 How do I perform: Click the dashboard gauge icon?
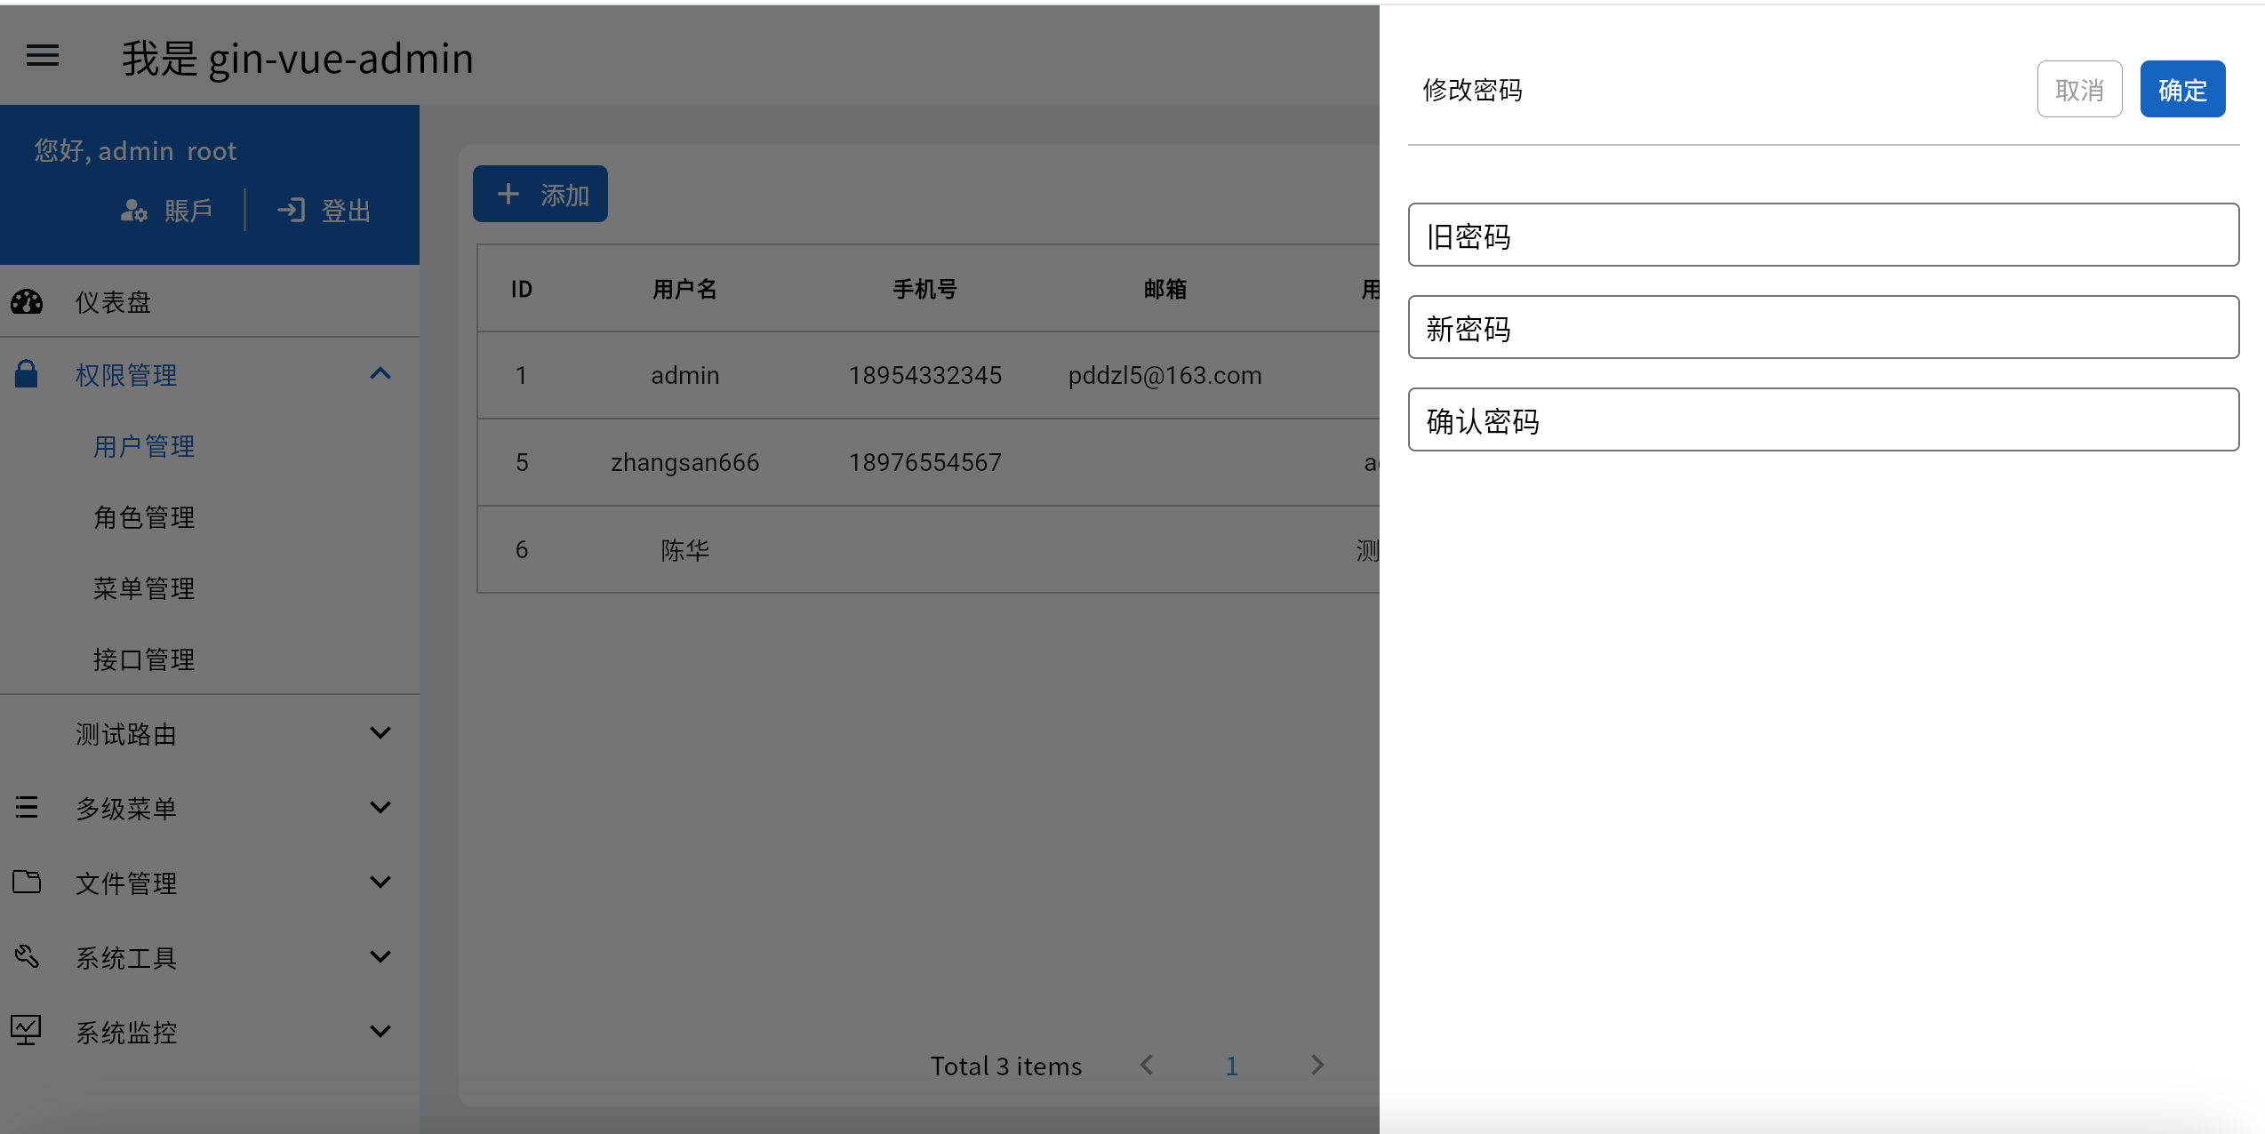27,302
